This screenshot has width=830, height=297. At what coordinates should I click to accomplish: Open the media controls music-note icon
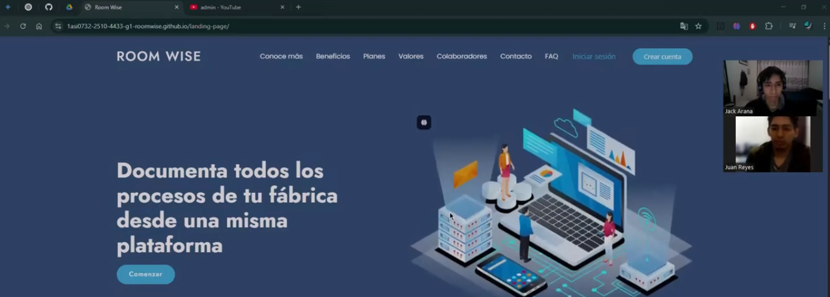pyautogui.click(x=793, y=26)
